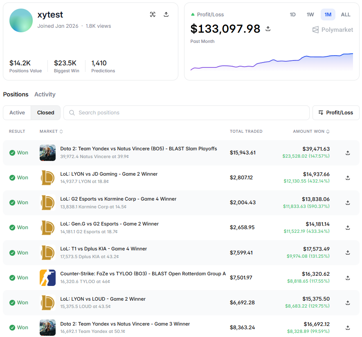This screenshot has width=362, height=337.
Task: Open the Activity tab
Action: [x=45, y=94]
